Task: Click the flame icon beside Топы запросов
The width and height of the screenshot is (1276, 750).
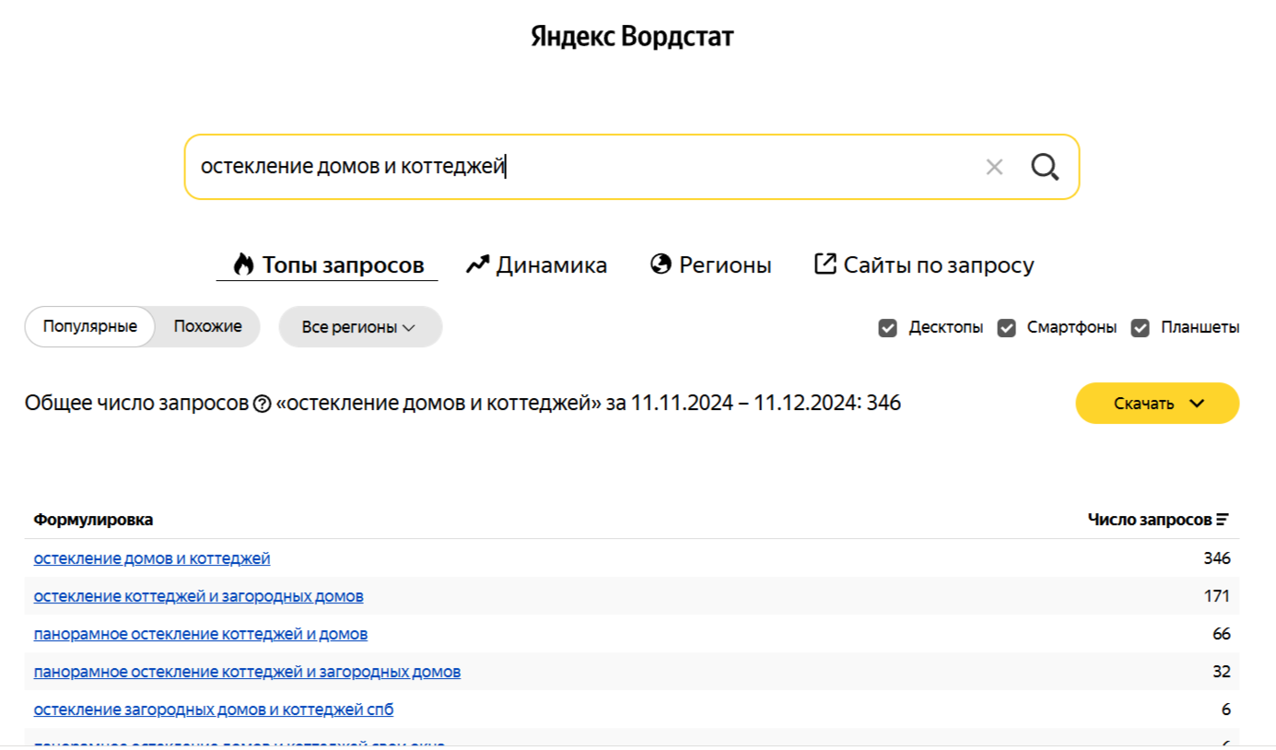Action: click(x=243, y=264)
